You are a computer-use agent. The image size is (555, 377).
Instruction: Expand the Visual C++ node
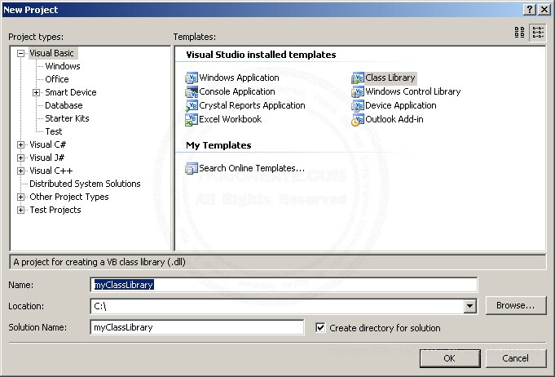point(21,171)
